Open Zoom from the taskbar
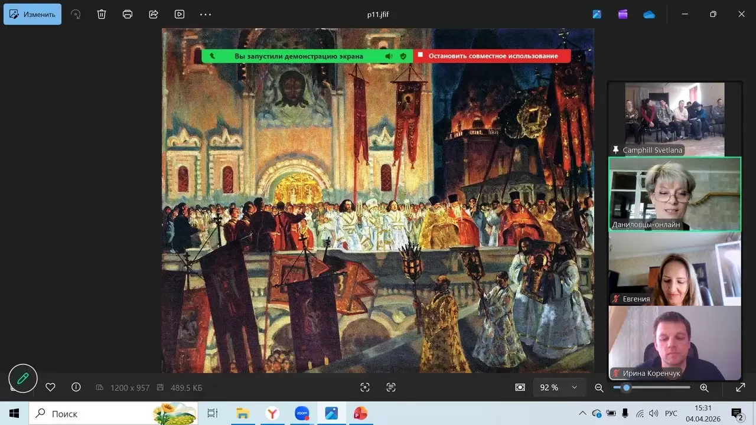The image size is (756, 425). [x=302, y=413]
